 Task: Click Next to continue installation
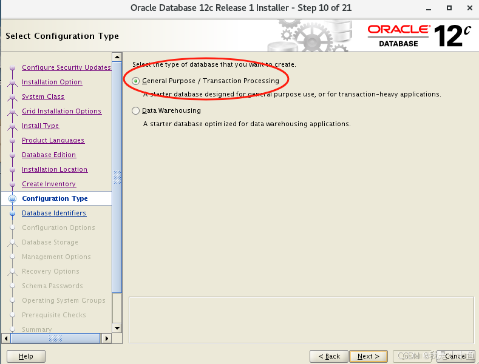pyautogui.click(x=369, y=356)
